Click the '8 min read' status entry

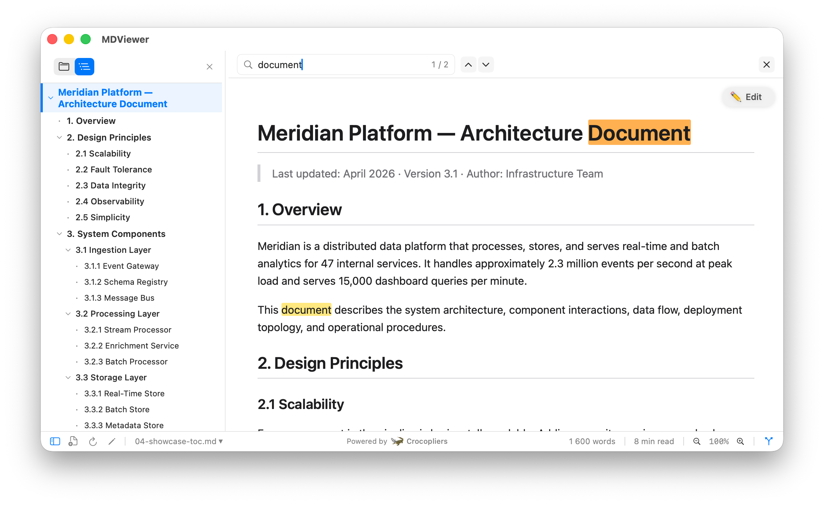654,441
